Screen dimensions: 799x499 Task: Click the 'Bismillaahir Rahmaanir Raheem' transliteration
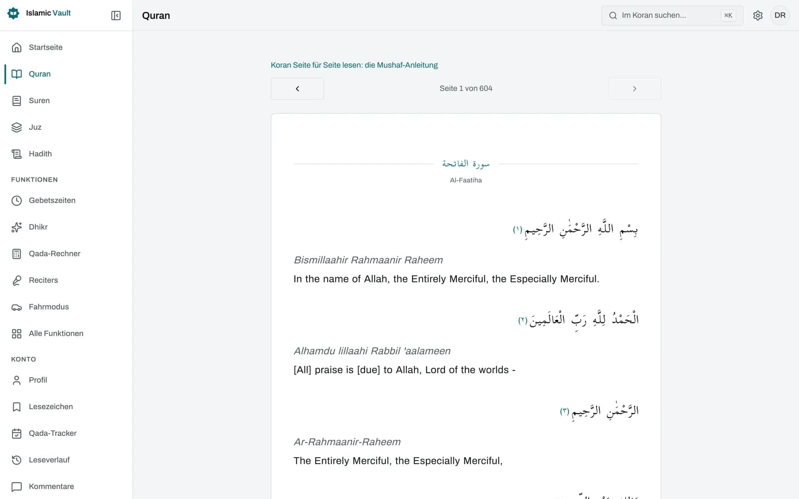pos(368,260)
